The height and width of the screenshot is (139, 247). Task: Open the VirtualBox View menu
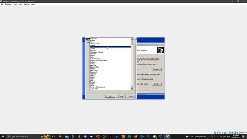[x=15, y=4]
